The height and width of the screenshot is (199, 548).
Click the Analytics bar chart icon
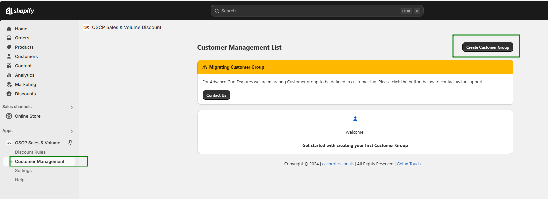pyautogui.click(x=9, y=75)
